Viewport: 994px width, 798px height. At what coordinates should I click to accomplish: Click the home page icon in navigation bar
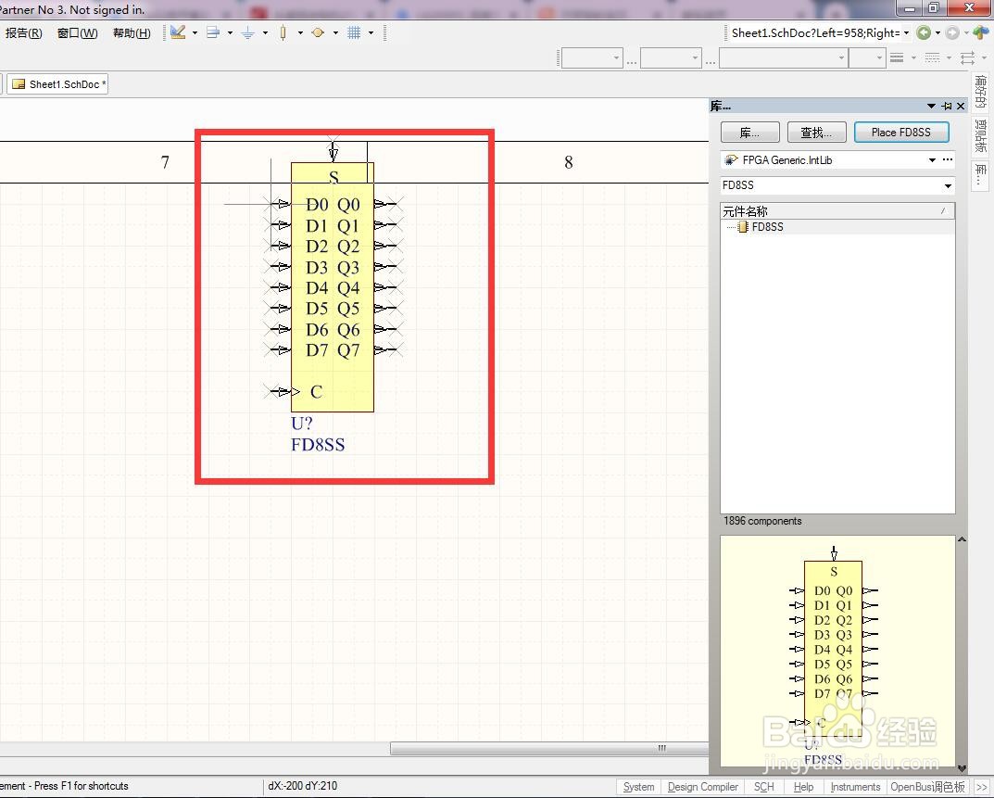point(981,33)
